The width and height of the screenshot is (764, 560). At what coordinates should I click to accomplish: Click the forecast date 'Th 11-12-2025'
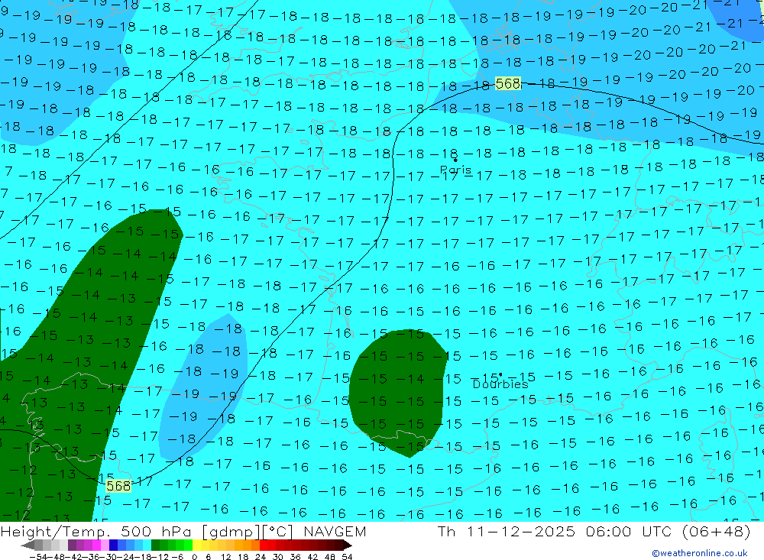507,531
